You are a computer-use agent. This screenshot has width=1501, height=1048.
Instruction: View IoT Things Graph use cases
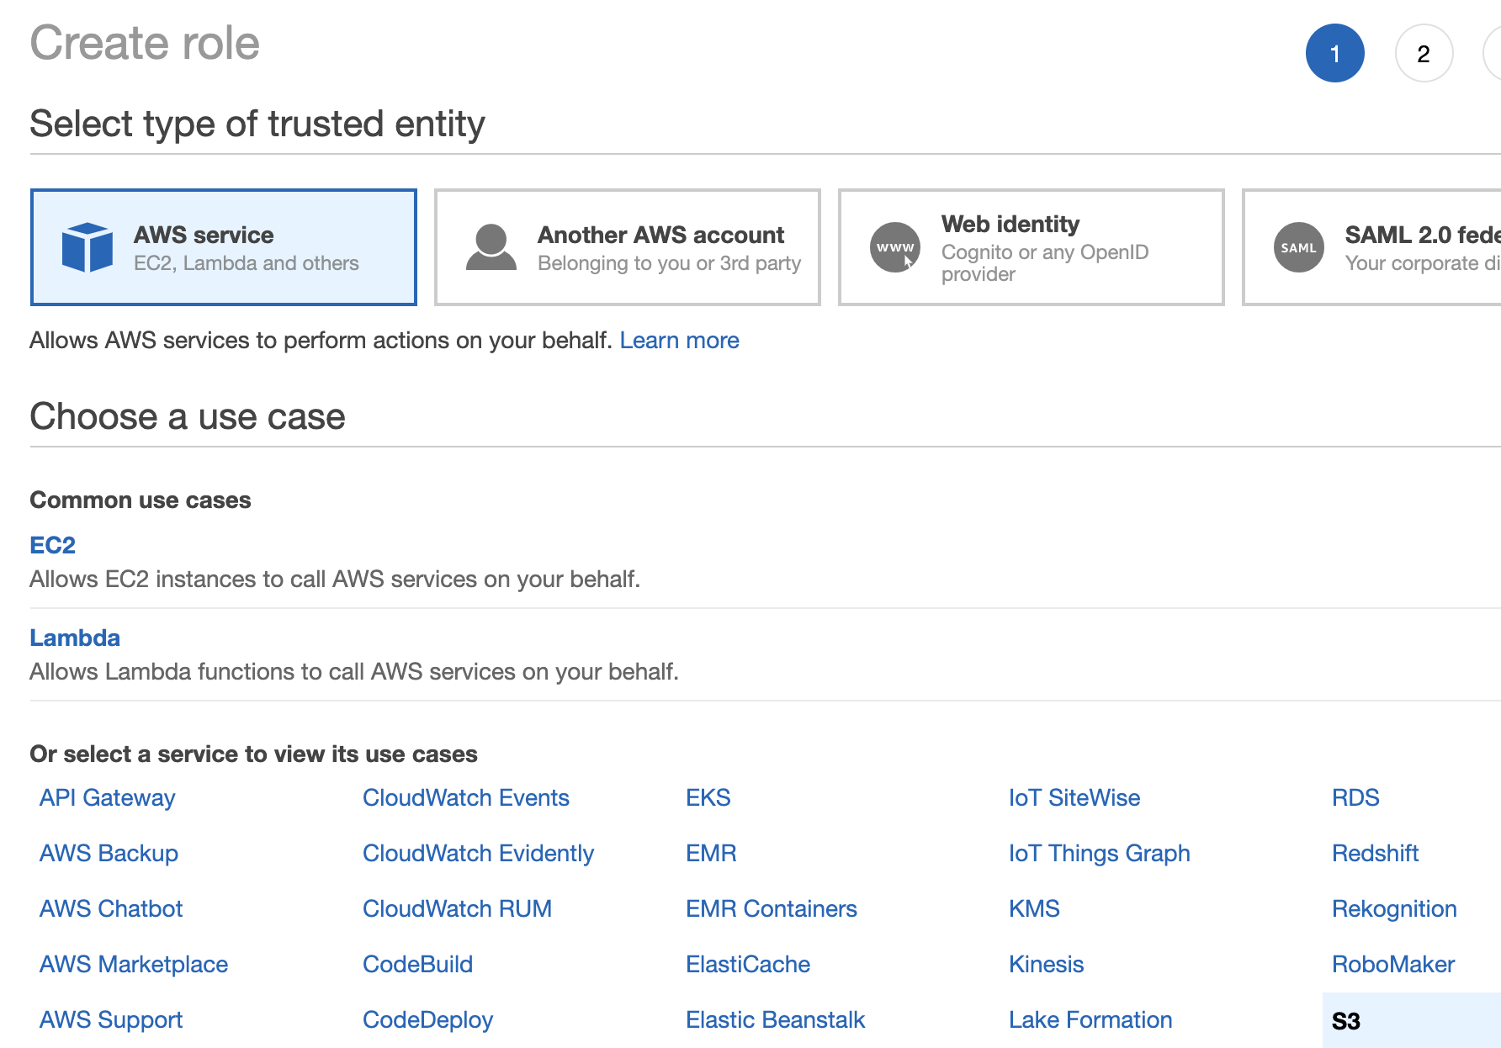(x=1100, y=853)
